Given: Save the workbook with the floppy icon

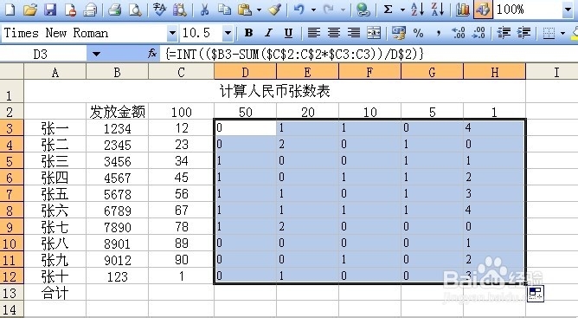Looking at the screenshot, I should click(x=50, y=10).
